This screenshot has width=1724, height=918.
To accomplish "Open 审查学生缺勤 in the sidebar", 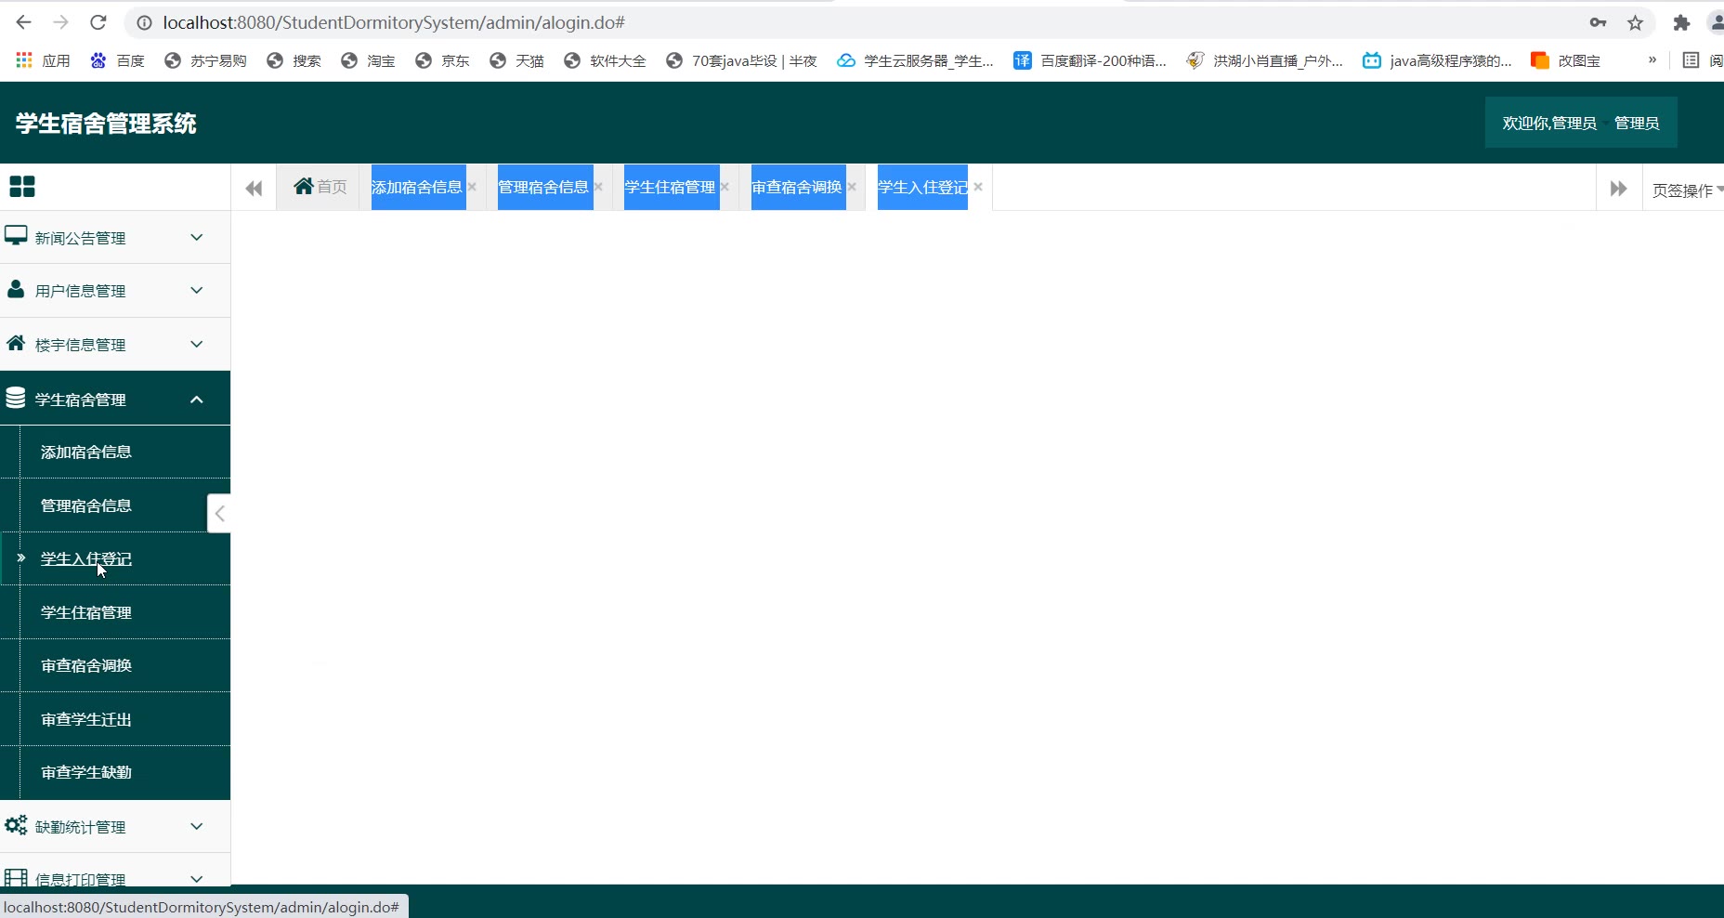I will (x=86, y=772).
